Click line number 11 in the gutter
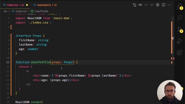 tap(8, 62)
